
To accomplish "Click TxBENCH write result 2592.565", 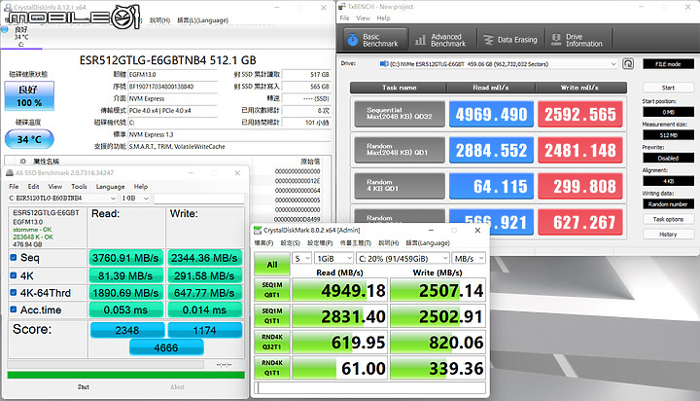I will (579, 114).
